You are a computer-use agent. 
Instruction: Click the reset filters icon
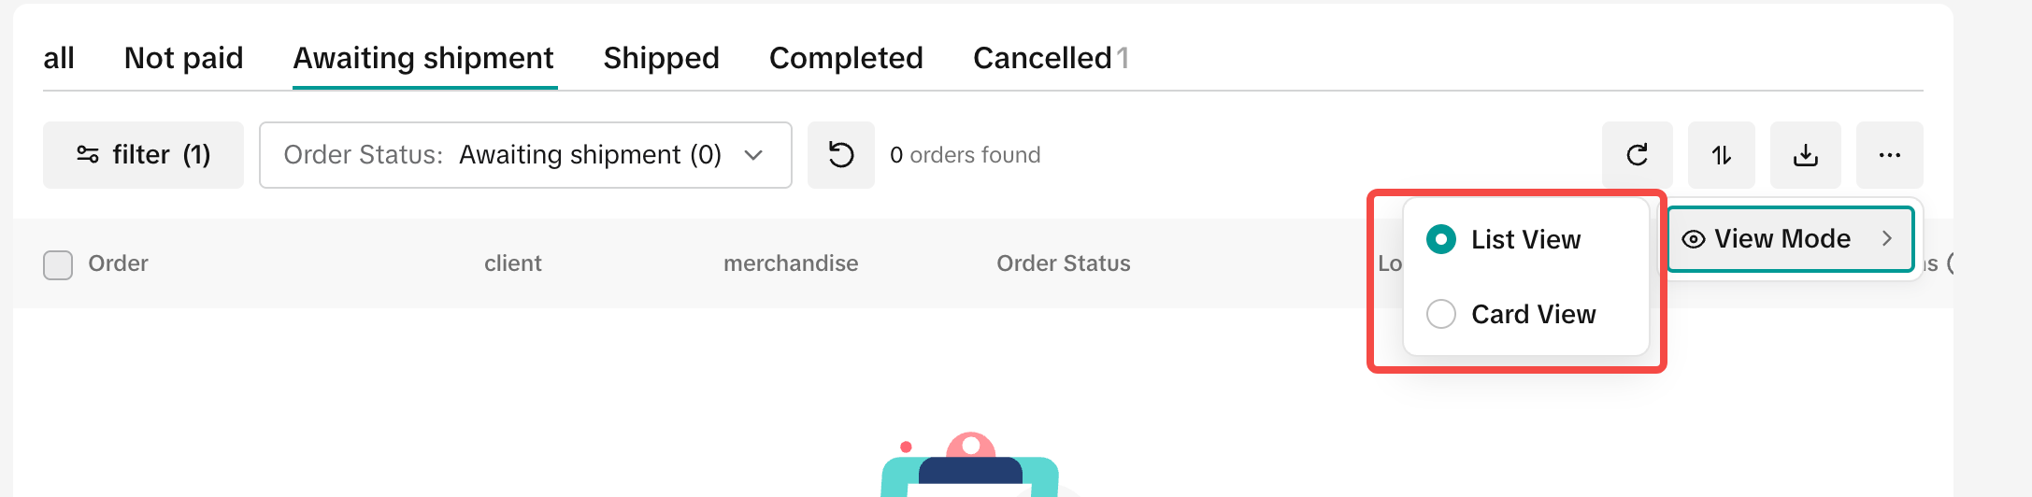[841, 155]
